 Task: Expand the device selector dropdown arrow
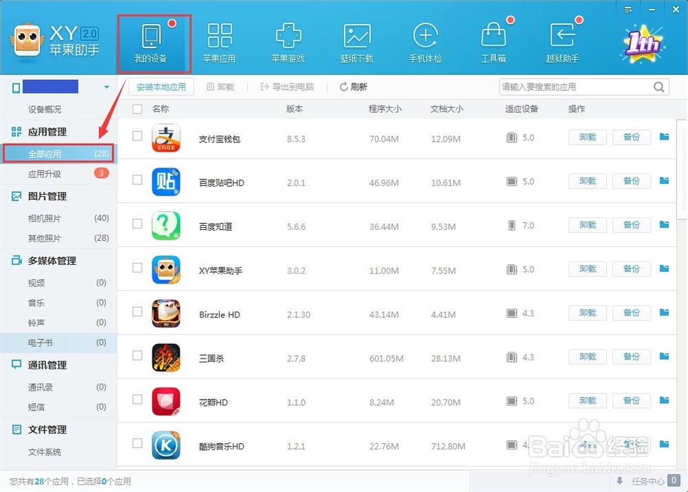pyautogui.click(x=107, y=87)
